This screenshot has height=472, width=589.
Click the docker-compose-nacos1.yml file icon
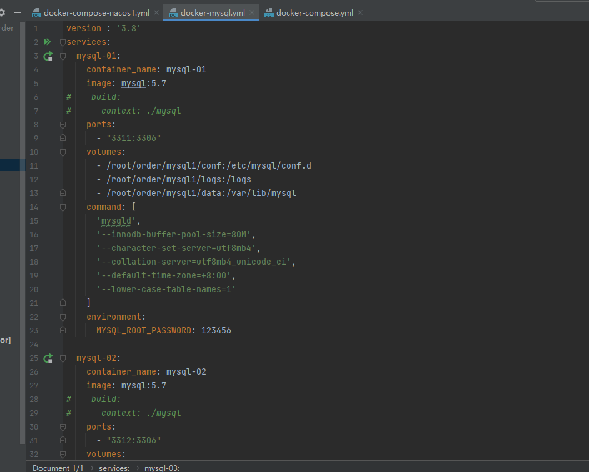36,13
